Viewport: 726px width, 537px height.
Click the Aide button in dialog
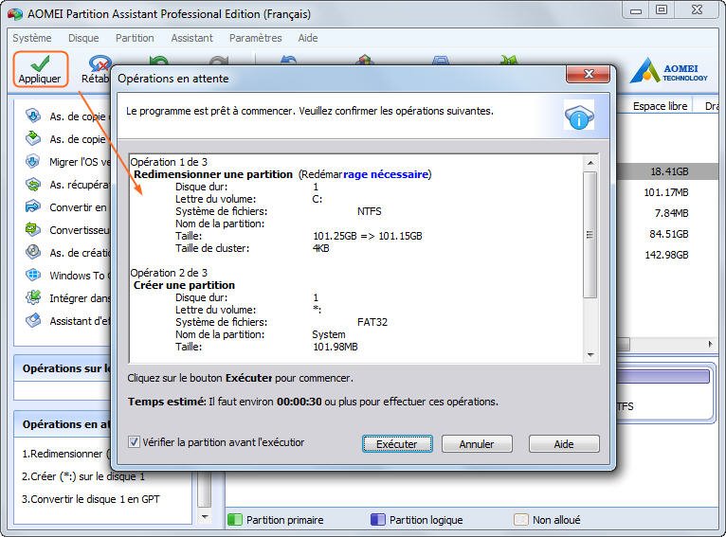564,444
